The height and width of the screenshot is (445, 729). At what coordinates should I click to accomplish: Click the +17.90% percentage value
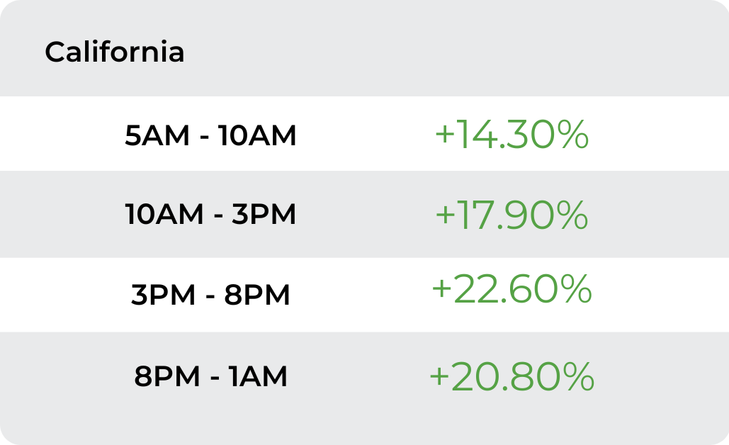[x=512, y=215]
